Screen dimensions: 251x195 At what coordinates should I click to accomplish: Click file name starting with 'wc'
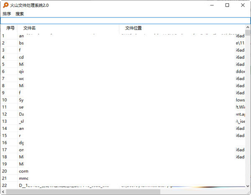click(x=21, y=79)
